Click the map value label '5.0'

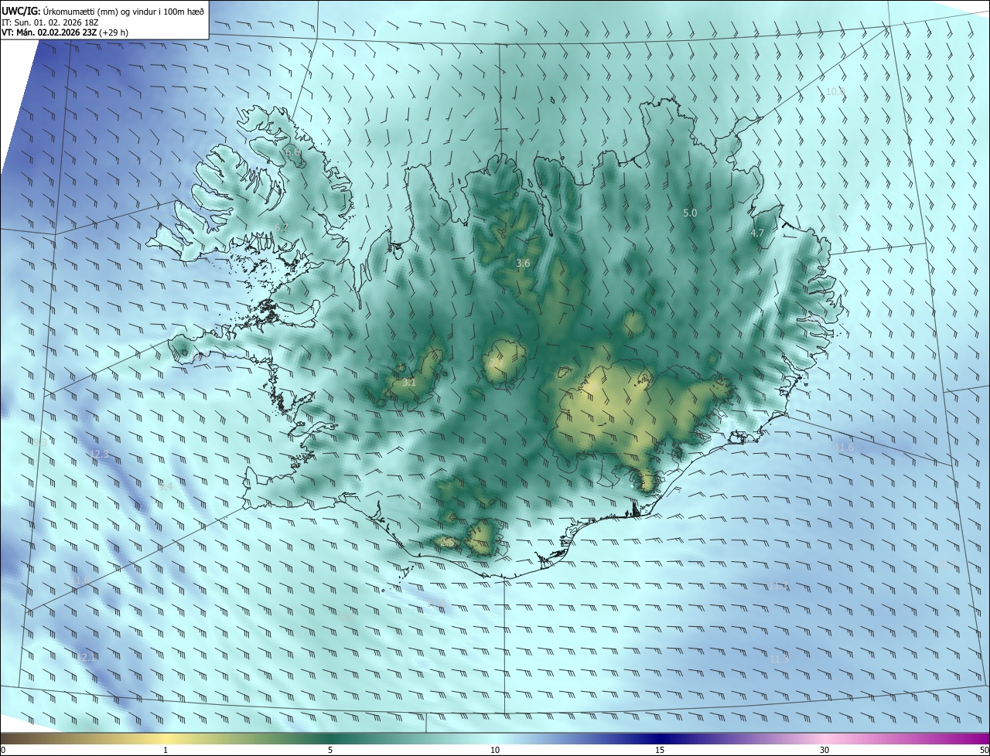pyautogui.click(x=690, y=213)
